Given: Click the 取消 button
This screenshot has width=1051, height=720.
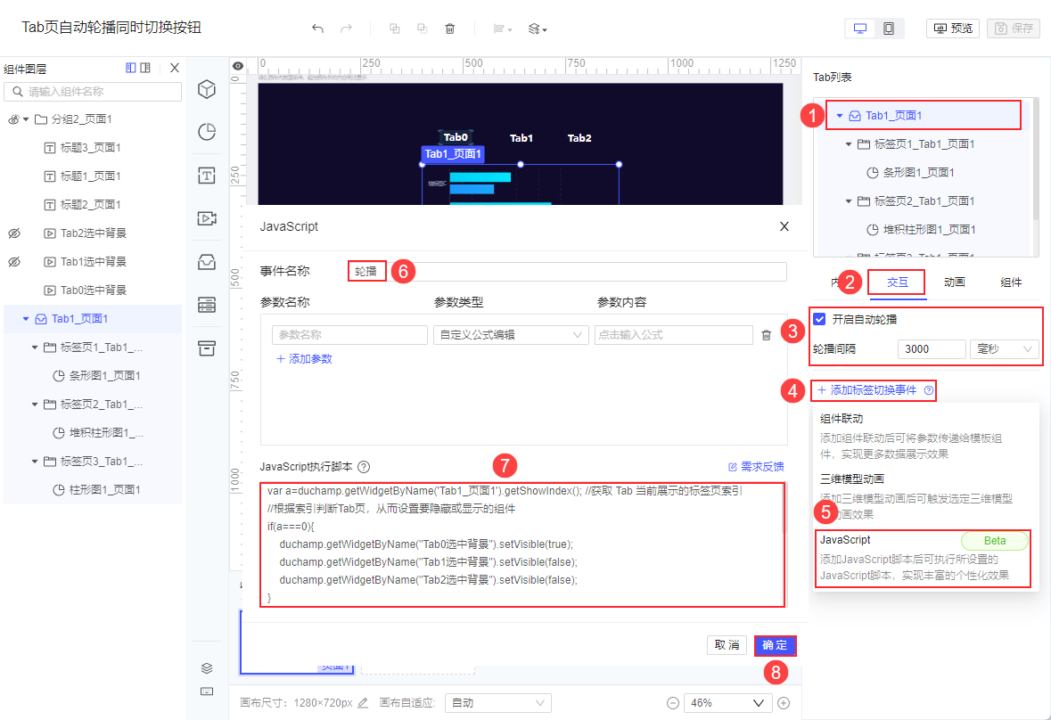Looking at the screenshot, I should coord(727,645).
